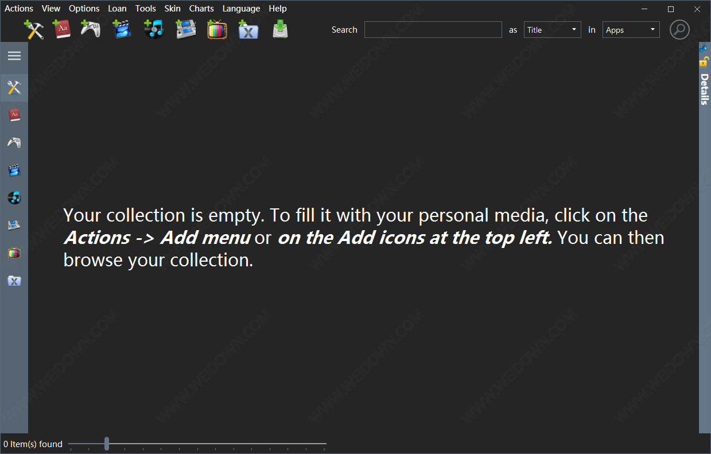
Task: Click the '0 Item(s) found' status text
Action: 33,444
